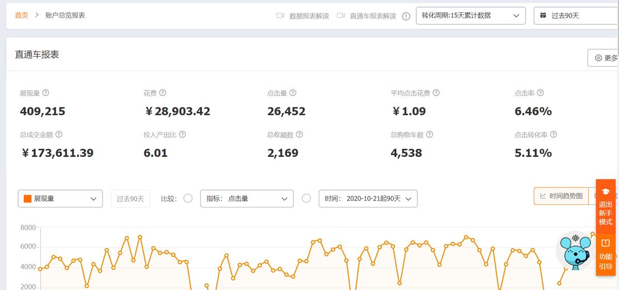Click the 4,538 总购物车数 value

pos(406,153)
